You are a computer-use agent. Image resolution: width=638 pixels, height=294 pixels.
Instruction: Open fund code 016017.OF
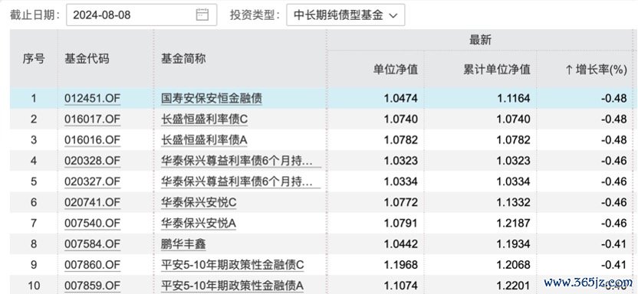click(92, 119)
